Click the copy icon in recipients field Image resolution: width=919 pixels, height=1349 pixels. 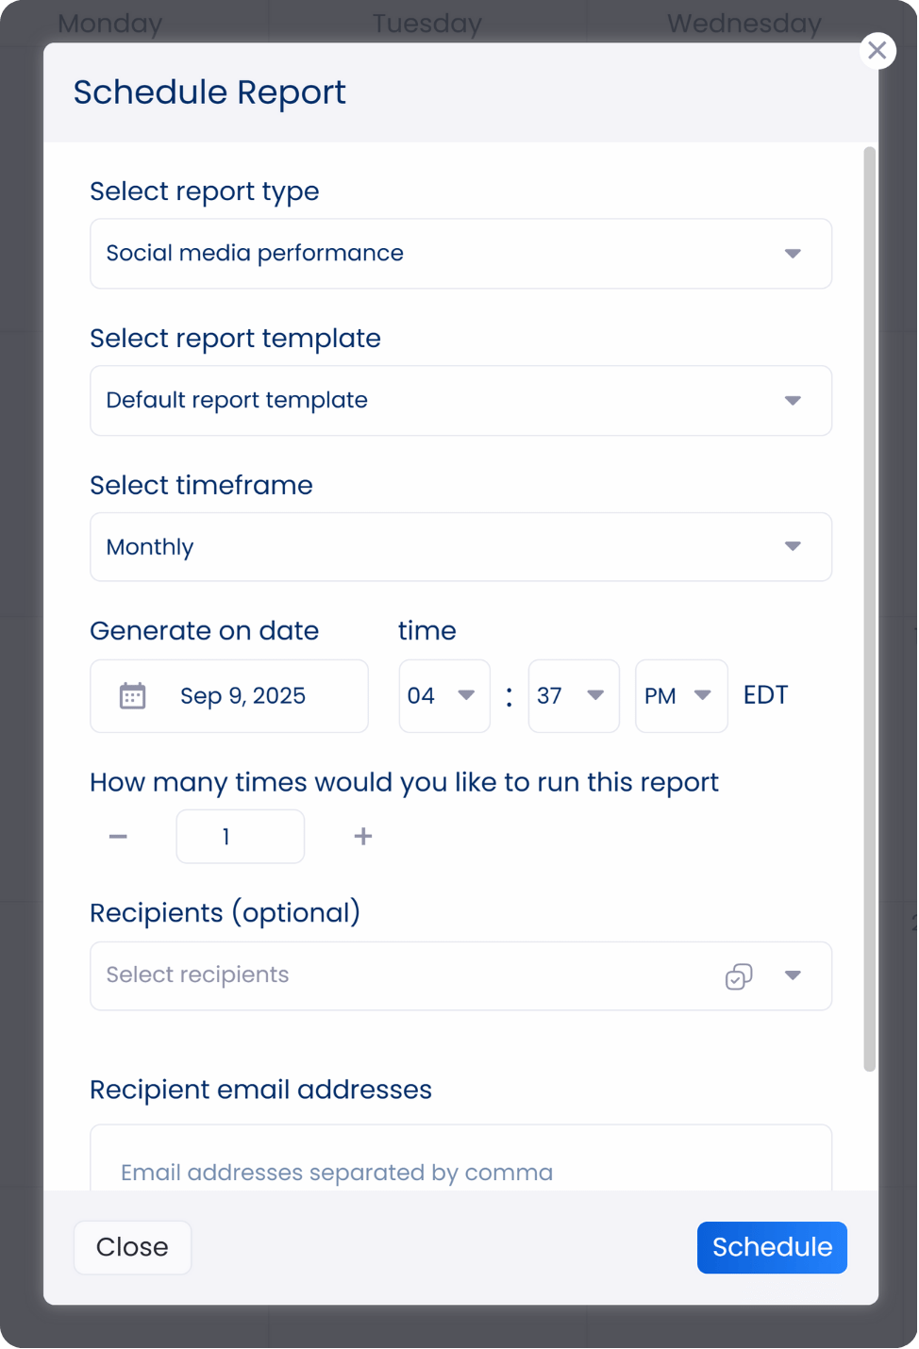[x=738, y=976]
